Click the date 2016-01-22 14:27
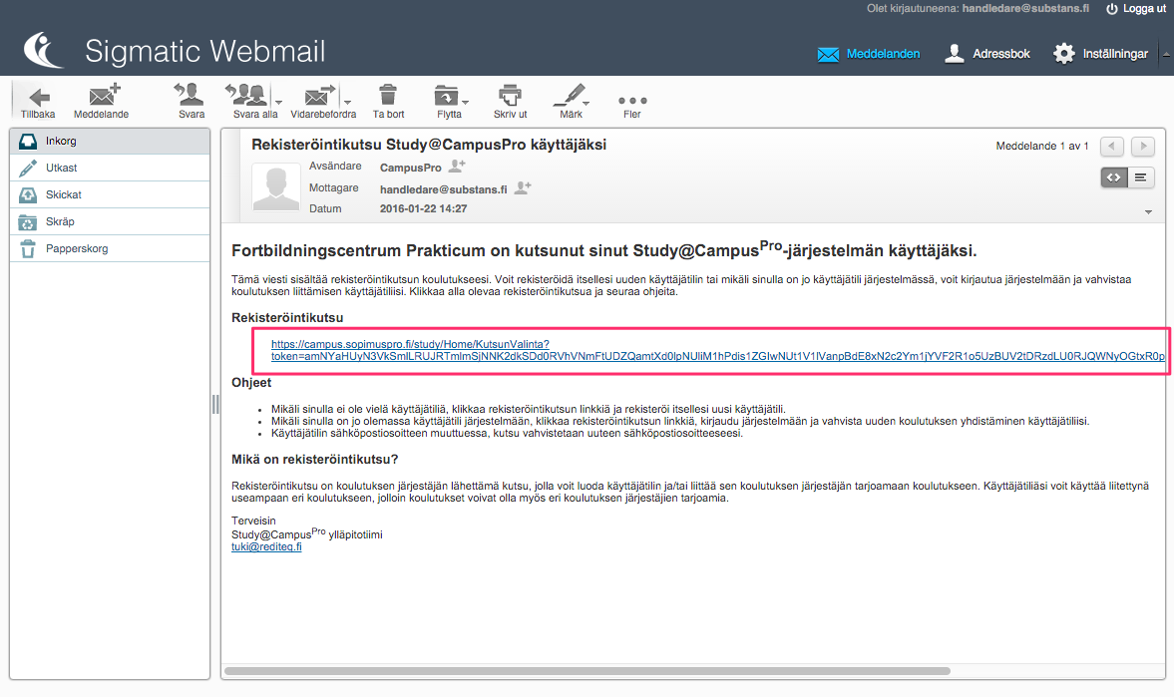This screenshot has height=697, width=1174. (423, 208)
